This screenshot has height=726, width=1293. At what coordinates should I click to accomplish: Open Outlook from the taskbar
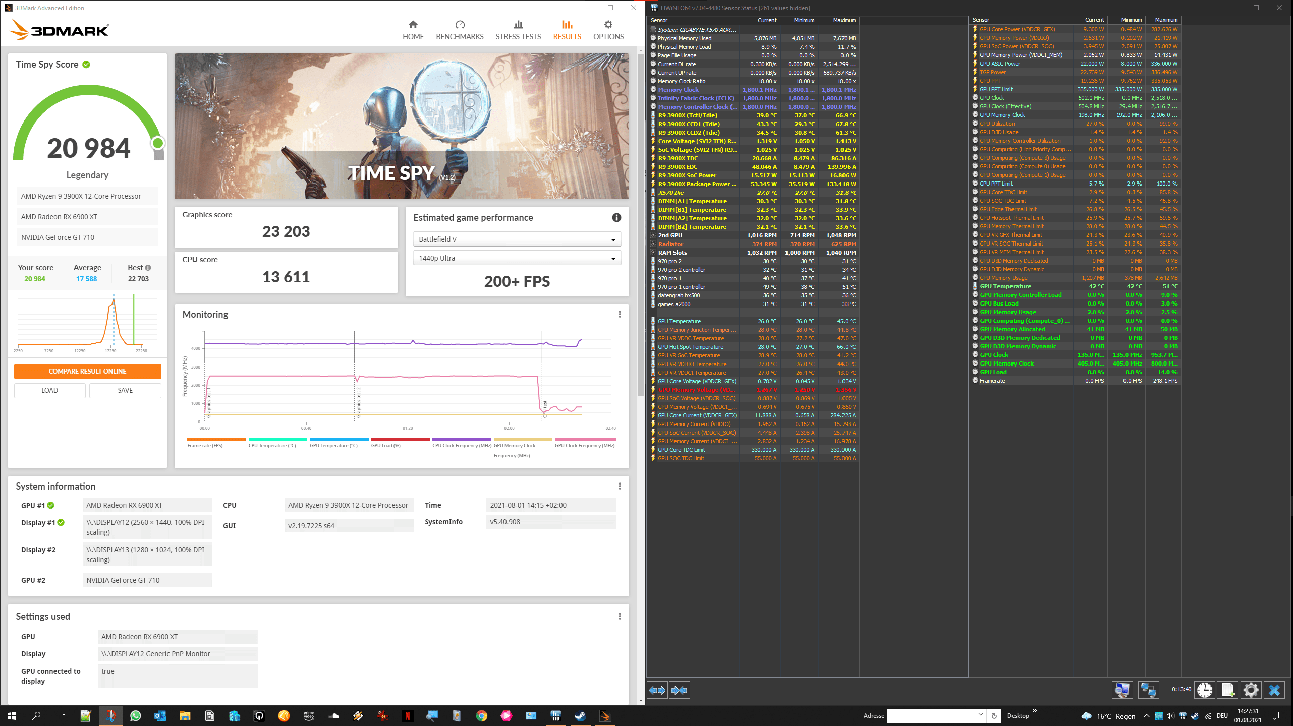click(x=160, y=716)
